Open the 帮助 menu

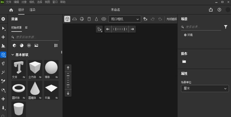[63, 2]
